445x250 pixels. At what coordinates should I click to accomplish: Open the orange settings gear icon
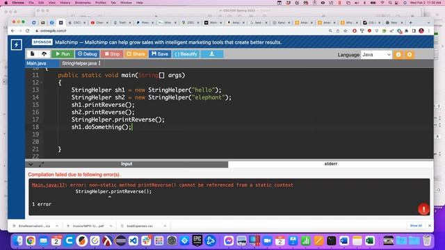tap(410, 55)
